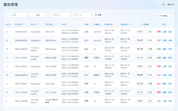This screenshot has height=111, width=178.
Task: Download JS file for row 13
Action: point(150,75)
